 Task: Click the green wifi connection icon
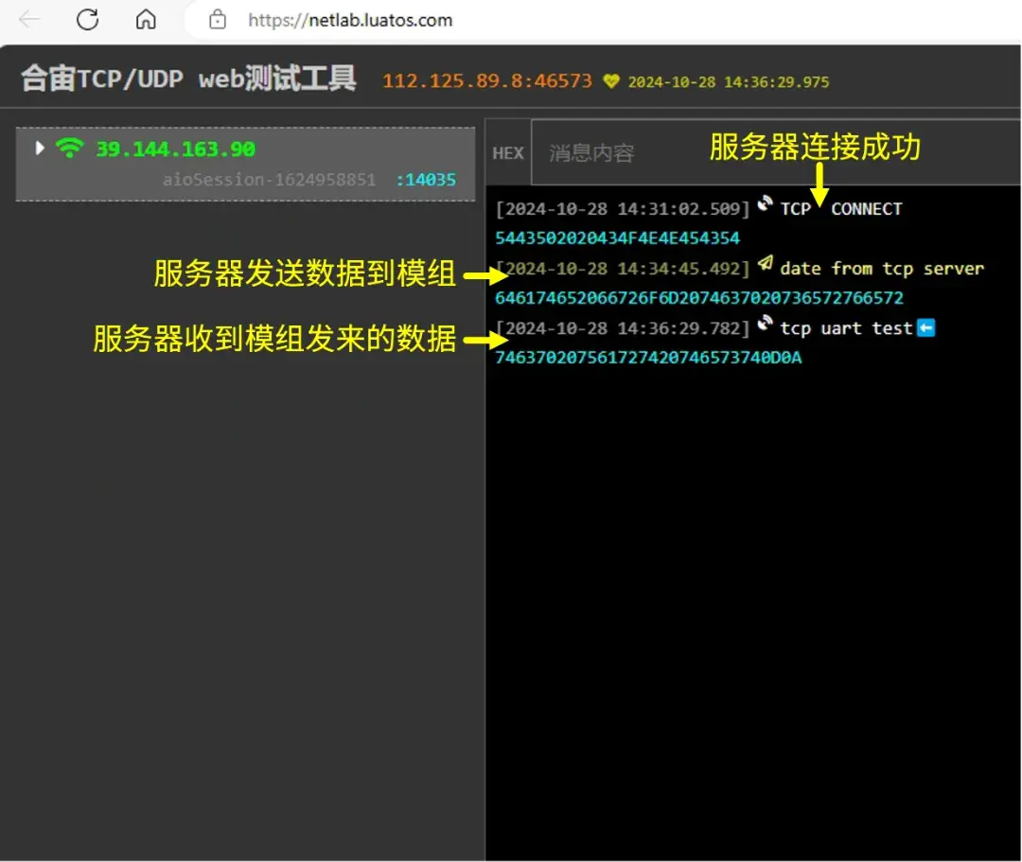tap(70, 148)
